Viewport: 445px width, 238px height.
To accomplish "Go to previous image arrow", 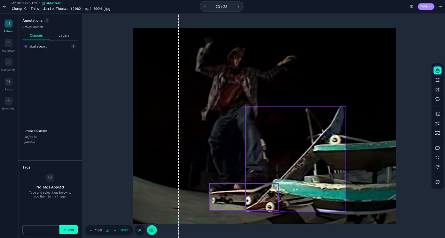I will point(205,7).
